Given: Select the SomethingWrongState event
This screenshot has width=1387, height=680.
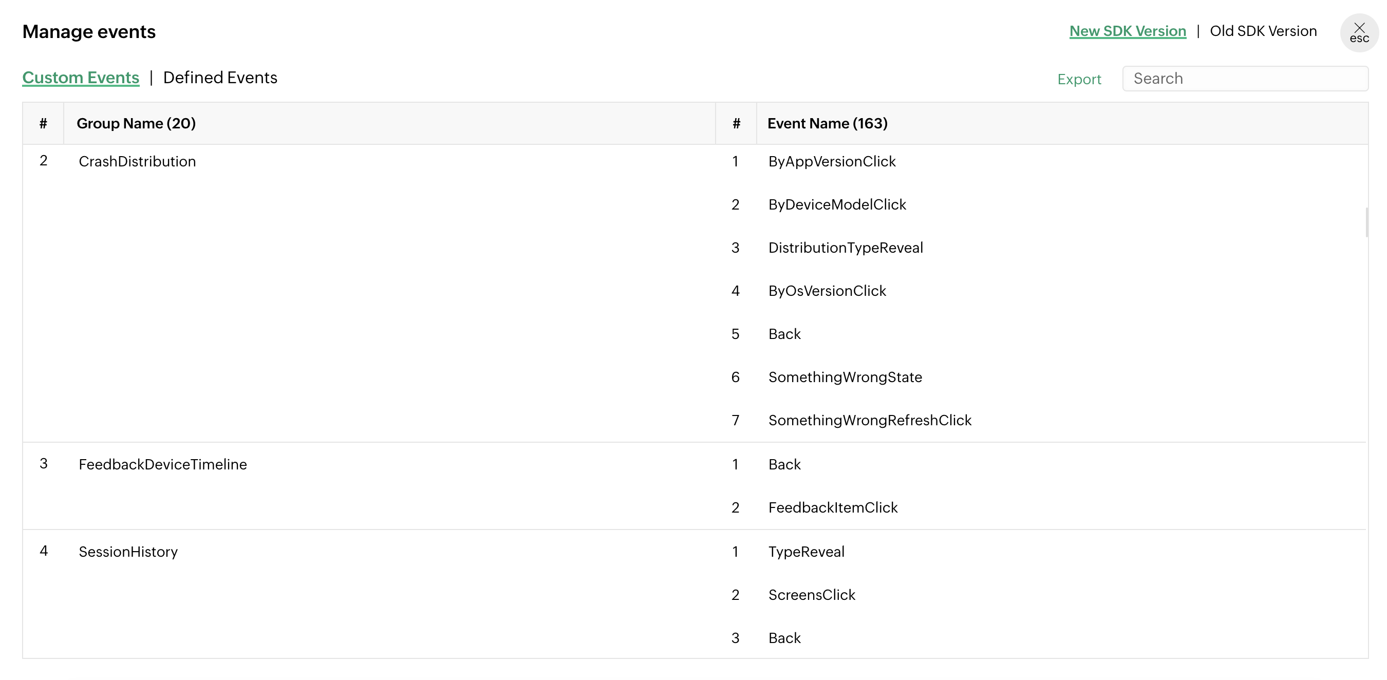Looking at the screenshot, I should click(x=845, y=377).
